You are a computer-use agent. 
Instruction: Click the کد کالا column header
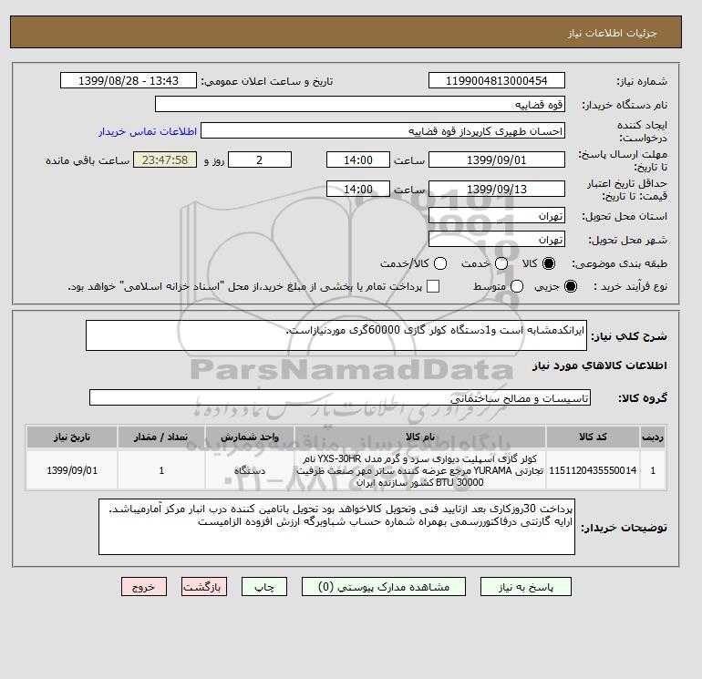[x=593, y=437]
